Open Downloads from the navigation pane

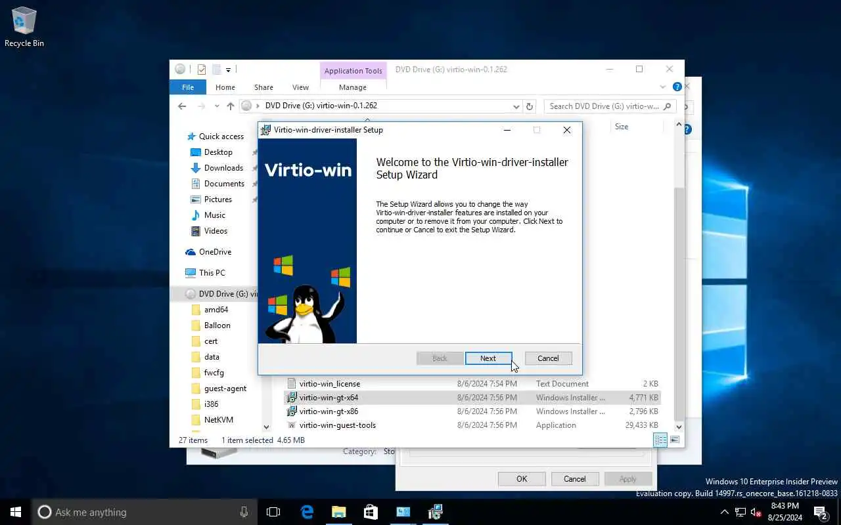[x=223, y=168]
